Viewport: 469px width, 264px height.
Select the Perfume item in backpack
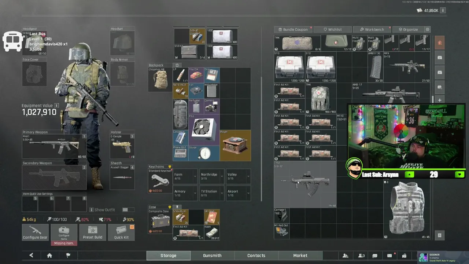pyautogui.click(x=196, y=106)
